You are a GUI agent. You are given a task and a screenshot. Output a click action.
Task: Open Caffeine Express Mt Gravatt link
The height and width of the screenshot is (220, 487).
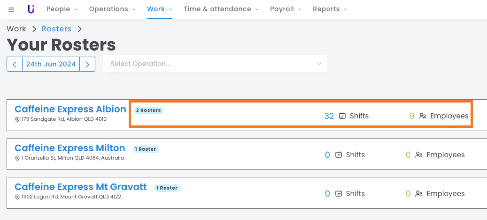(80, 187)
